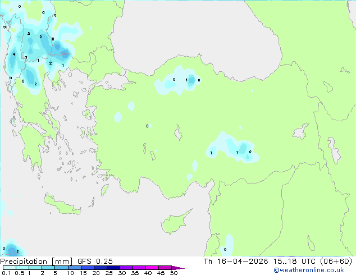
Task: Click the 30–35 mm legend swatch
Action: pos(126,268)
